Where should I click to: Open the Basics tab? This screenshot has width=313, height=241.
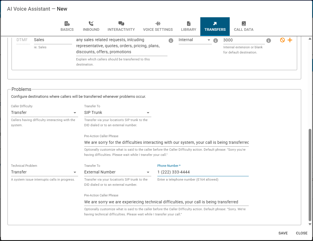[x=67, y=26]
